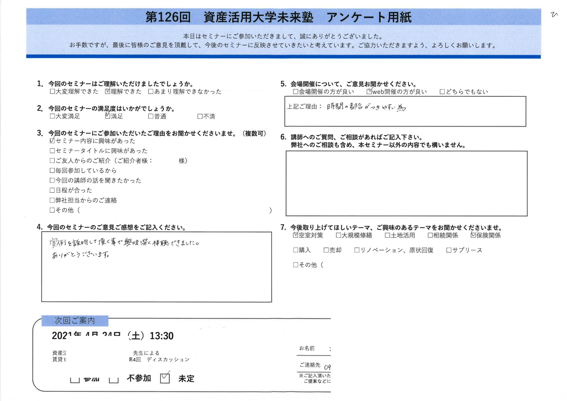Check the ご友人からのご紹介 checkbox
The image size is (567, 401).
52,161
